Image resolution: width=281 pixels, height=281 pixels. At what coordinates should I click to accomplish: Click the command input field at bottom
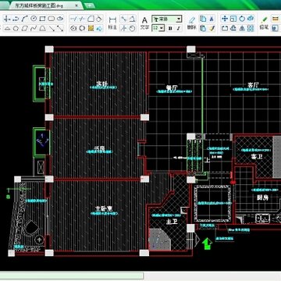[72, 276]
